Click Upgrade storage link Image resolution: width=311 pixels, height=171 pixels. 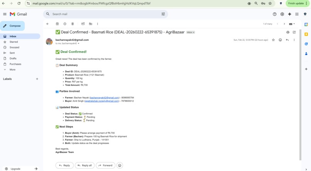pos(15,169)
